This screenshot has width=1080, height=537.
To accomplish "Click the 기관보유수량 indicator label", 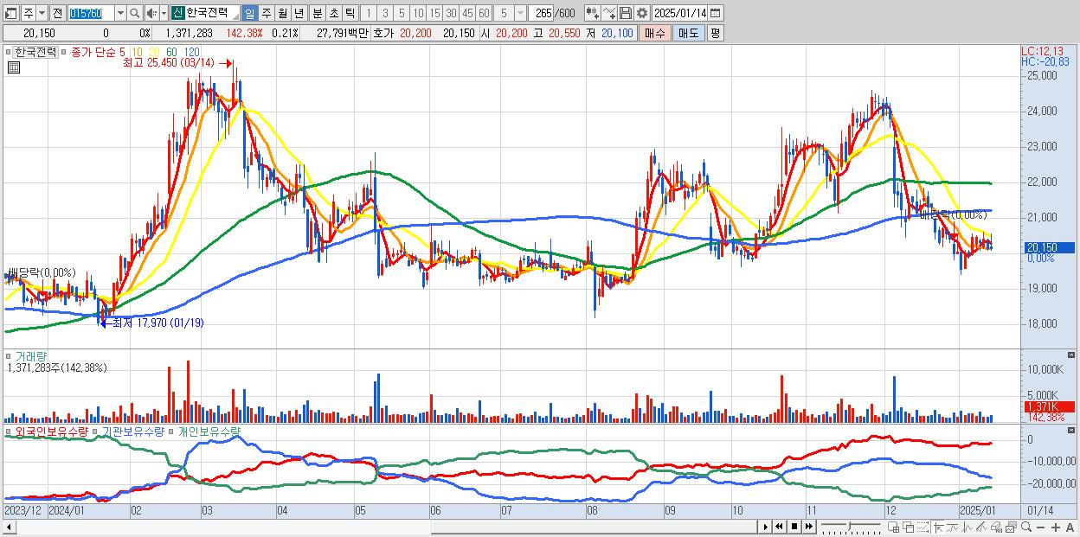I will pyautogui.click(x=133, y=431).
